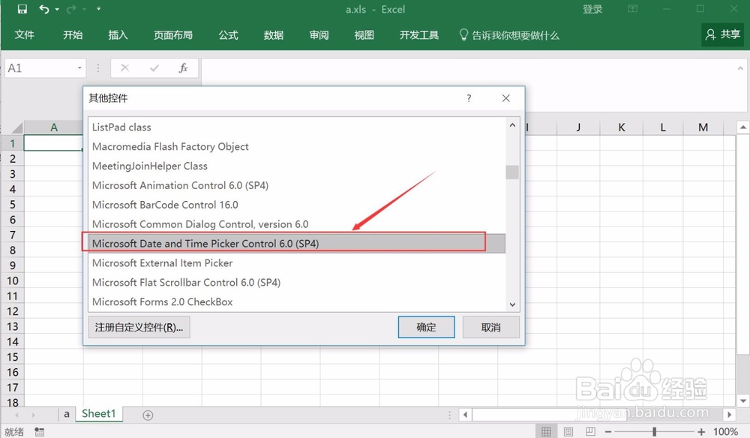Switch to the Sheet1 tab

click(x=98, y=413)
